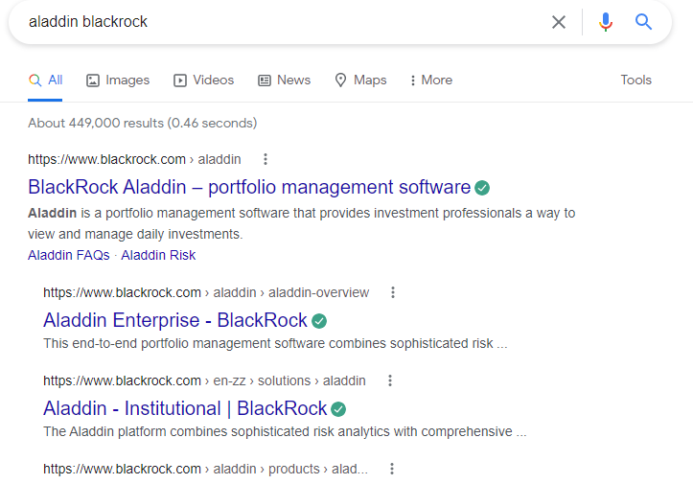Image resolution: width=693 pixels, height=484 pixels.
Task: Open the News results tab
Action: point(284,81)
